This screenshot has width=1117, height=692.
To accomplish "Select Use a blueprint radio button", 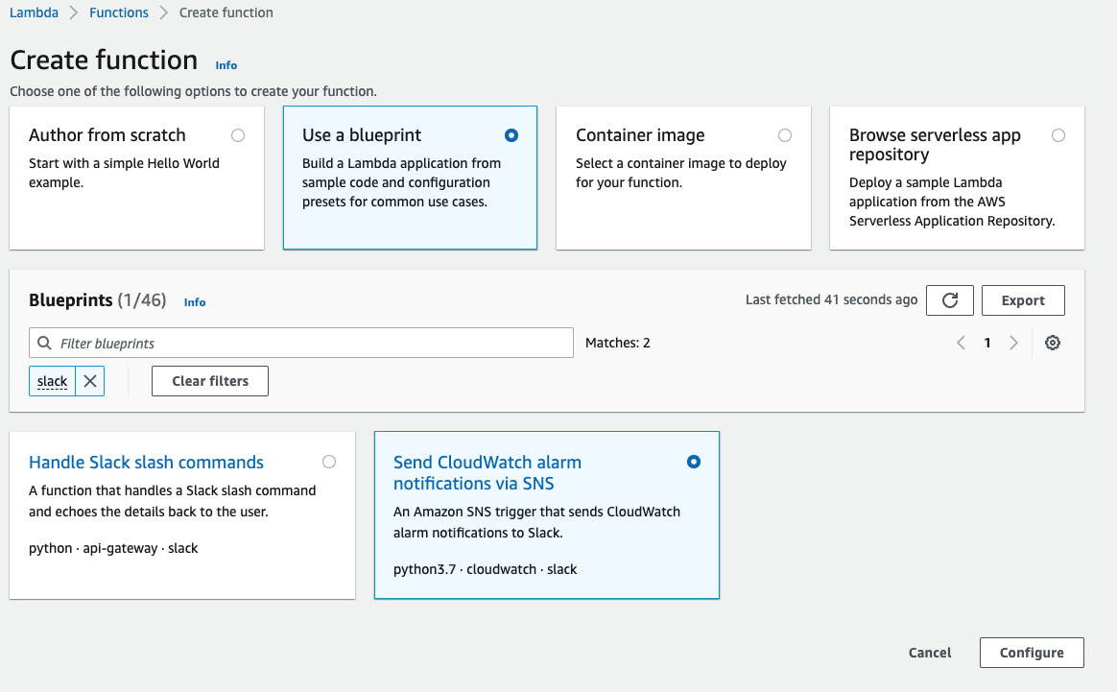I will coord(511,135).
